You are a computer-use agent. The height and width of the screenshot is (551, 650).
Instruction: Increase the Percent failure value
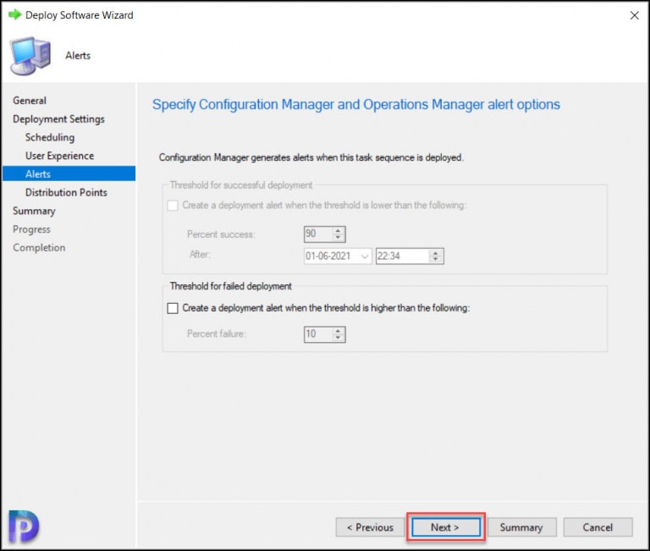339,331
